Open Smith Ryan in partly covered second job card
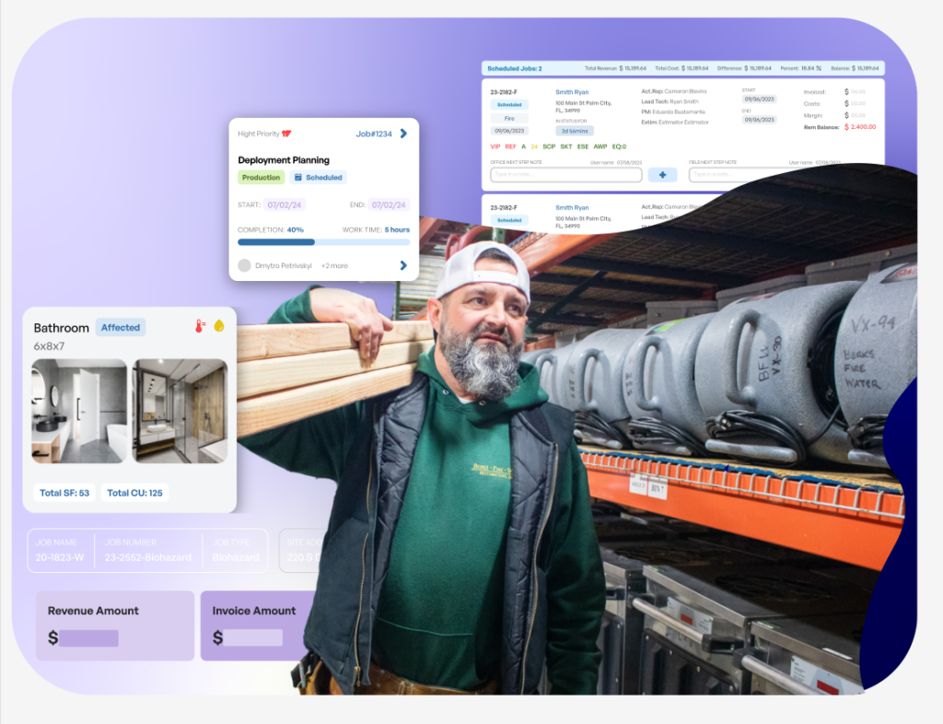The width and height of the screenshot is (943, 724). 572,207
